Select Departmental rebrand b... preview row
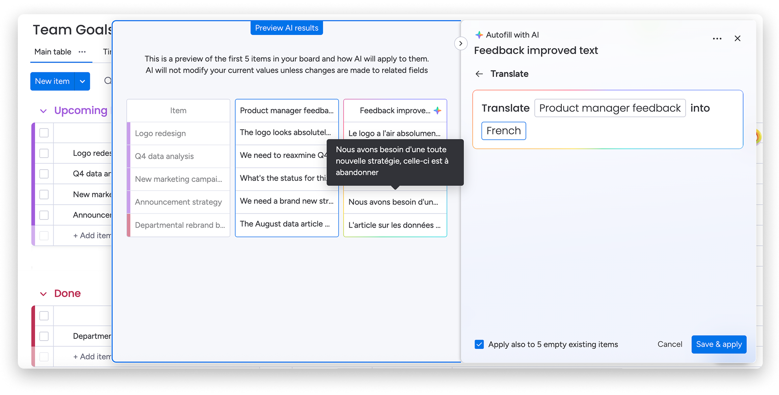The height and width of the screenshot is (395, 779). tap(178, 225)
